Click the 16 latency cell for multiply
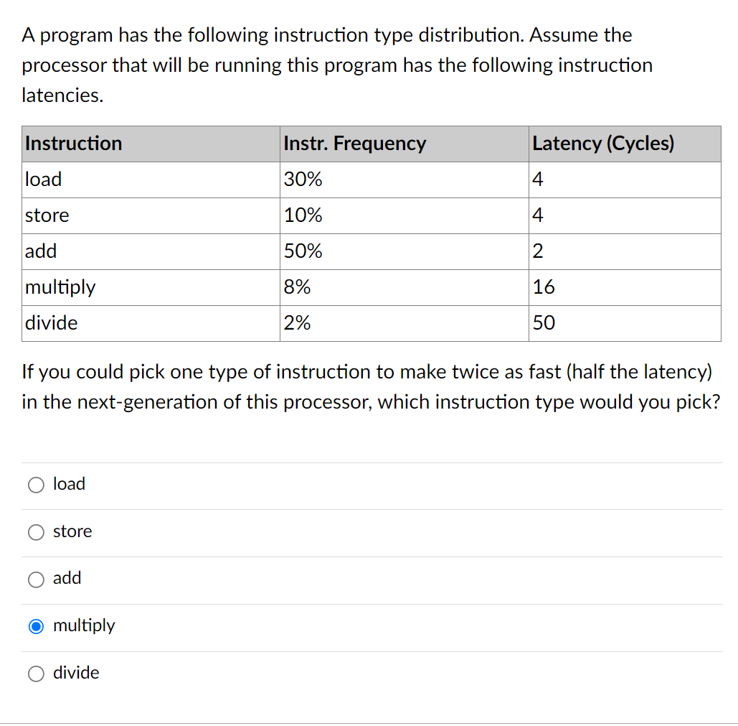 [x=544, y=287]
